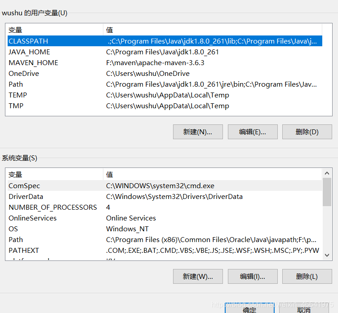Click the value Windows_NT
This screenshot has height=313, width=338.
point(127,229)
